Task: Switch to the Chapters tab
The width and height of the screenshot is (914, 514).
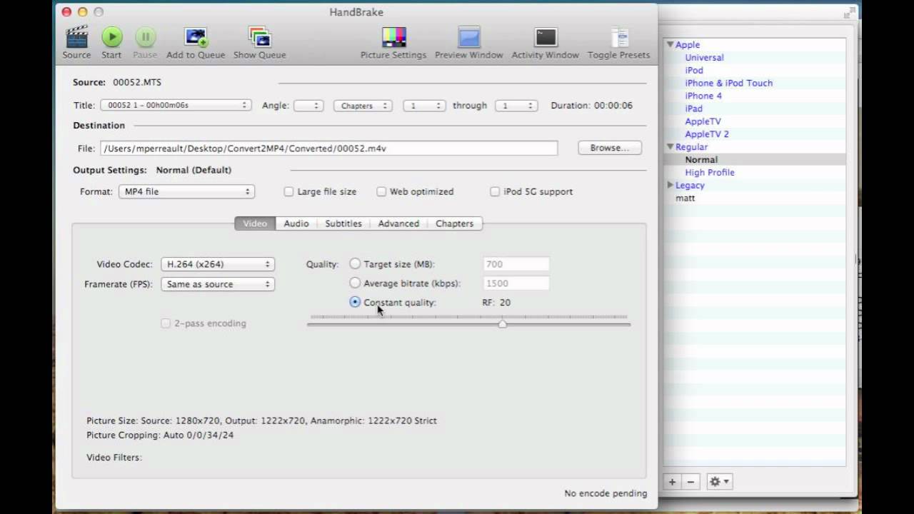Action: (455, 223)
